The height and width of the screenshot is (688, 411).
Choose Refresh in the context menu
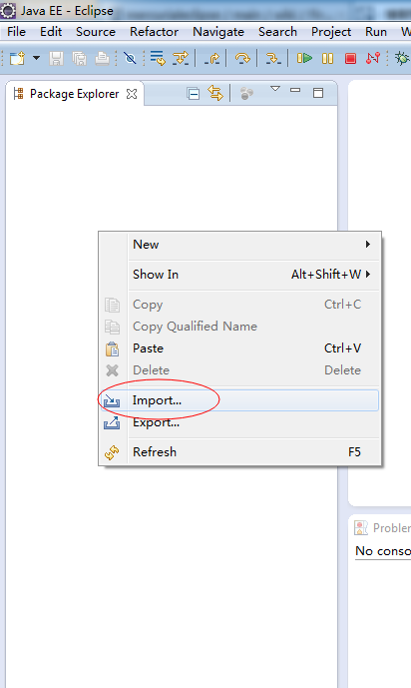tap(239, 452)
